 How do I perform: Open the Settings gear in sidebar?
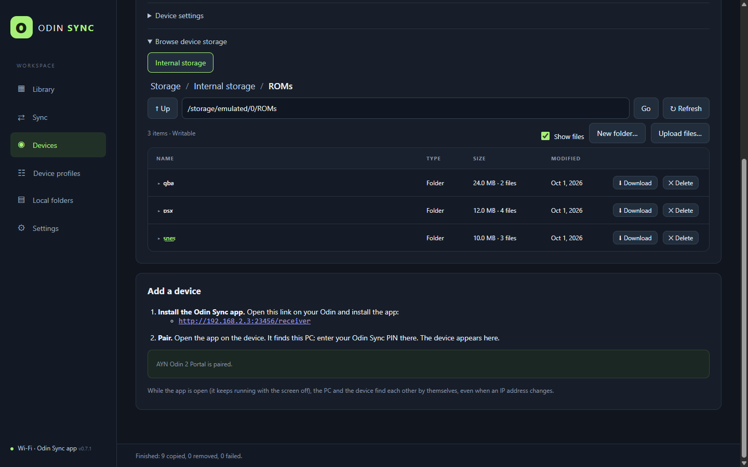(x=21, y=228)
